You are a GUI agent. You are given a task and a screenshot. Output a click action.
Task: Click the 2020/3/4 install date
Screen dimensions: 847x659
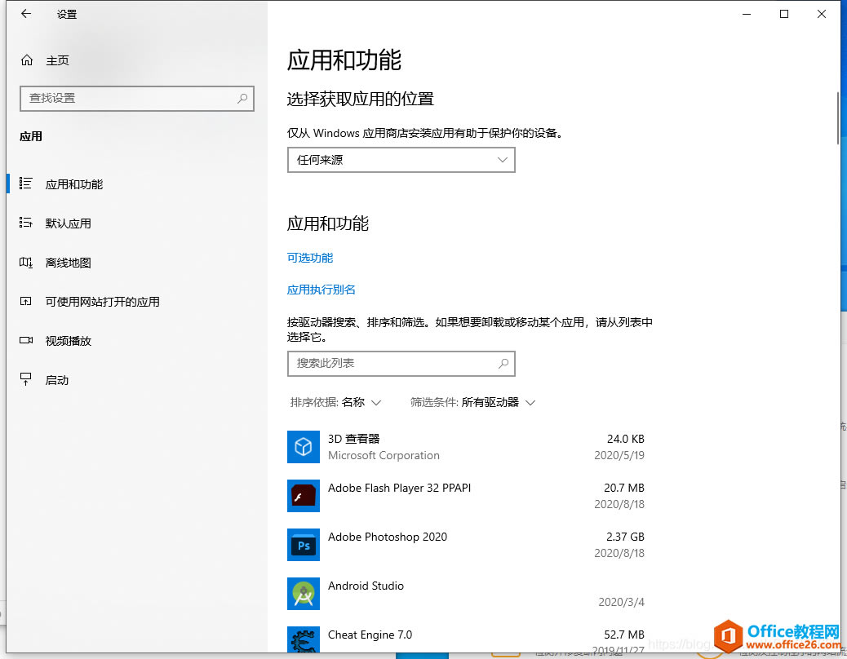coord(621,602)
